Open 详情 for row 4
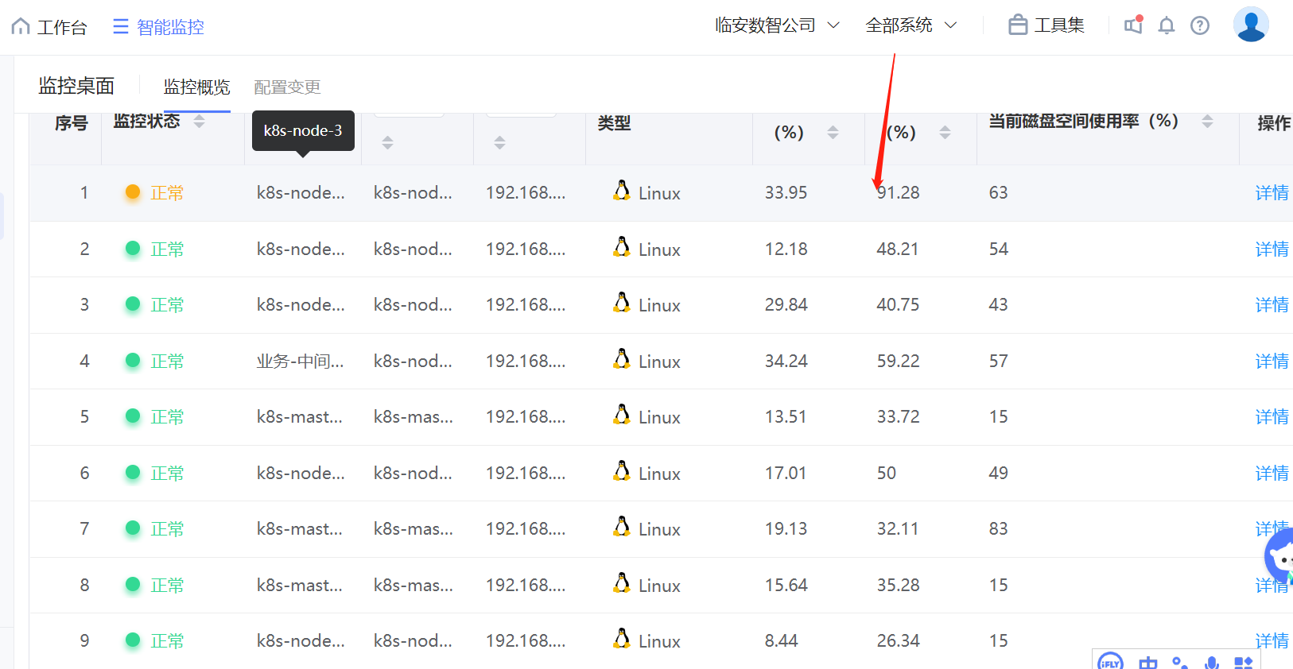 pyautogui.click(x=1272, y=362)
